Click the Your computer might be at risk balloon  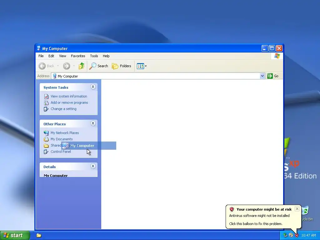263,217
